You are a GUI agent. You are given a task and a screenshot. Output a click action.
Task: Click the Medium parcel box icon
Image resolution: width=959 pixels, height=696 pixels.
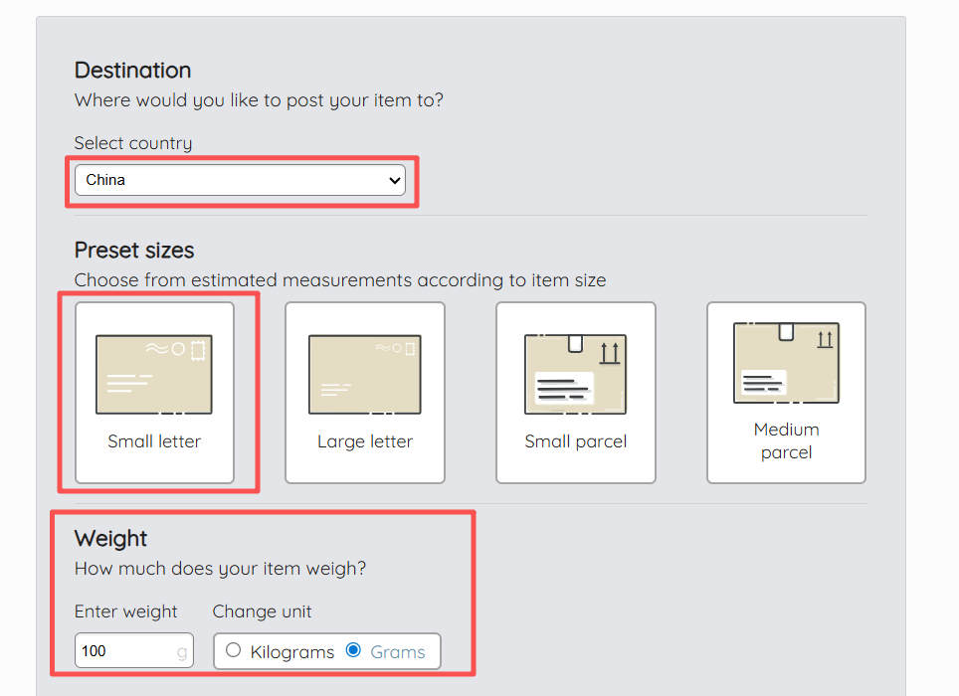point(786,363)
